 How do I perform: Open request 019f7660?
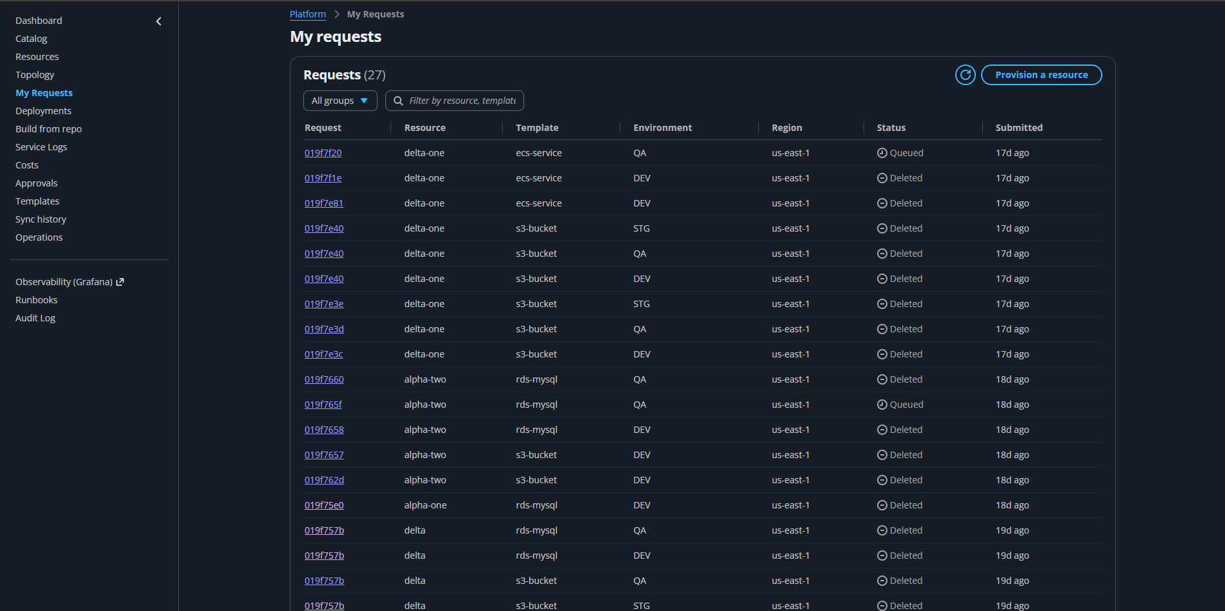324,379
